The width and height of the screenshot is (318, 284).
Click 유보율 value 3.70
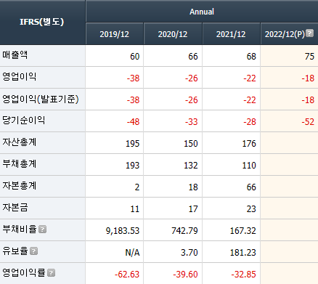pyautogui.click(x=189, y=253)
